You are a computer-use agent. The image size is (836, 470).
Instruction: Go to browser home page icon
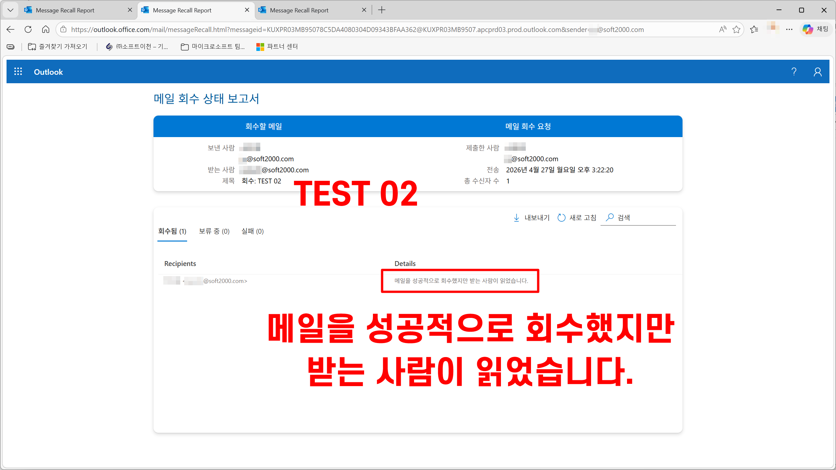46,29
